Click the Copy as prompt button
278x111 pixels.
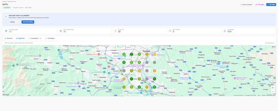point(246,5)
